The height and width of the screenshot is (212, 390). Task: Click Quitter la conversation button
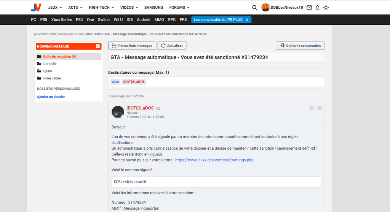[300, 46]
